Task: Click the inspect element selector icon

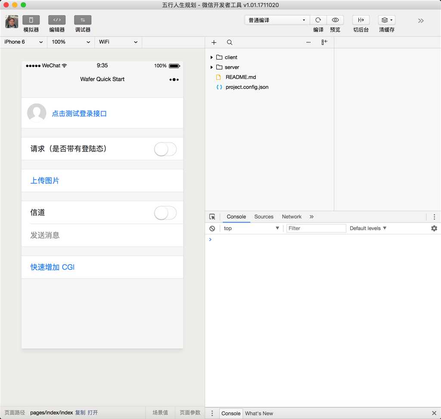Action: [212, 217]
